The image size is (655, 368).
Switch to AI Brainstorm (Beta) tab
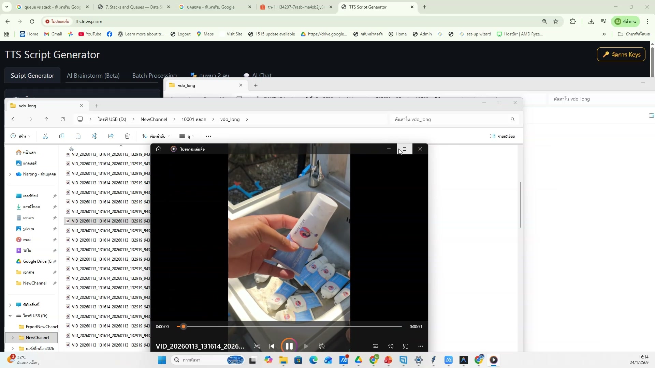pos(93,76)
